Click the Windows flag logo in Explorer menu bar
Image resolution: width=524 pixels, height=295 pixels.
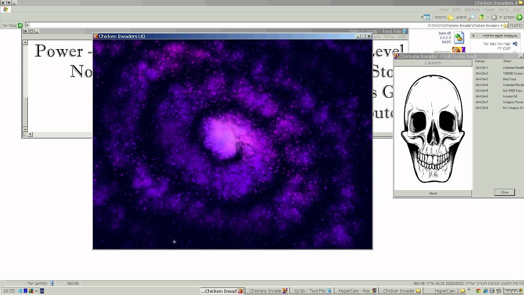point(6,9)
